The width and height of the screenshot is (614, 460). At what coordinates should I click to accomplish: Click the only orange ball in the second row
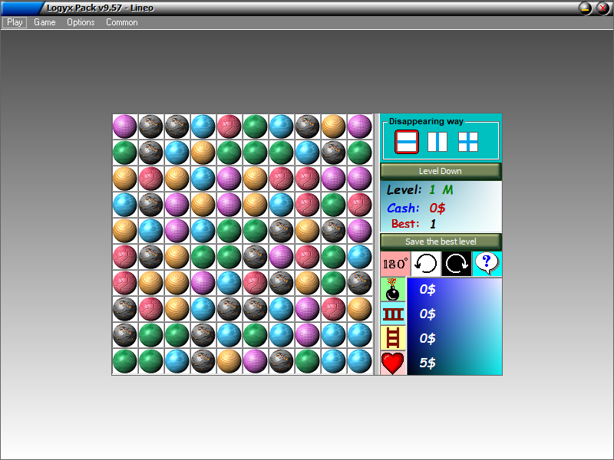pyautogui.click(x=203, y=153)
